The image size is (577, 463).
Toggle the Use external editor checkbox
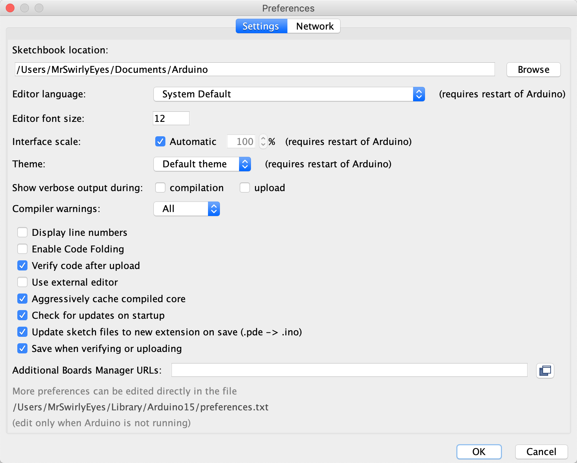(x=22, y=282)
